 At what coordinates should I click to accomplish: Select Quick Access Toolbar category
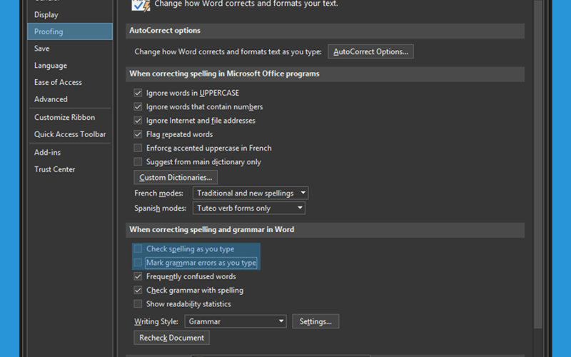click(69, 134)
